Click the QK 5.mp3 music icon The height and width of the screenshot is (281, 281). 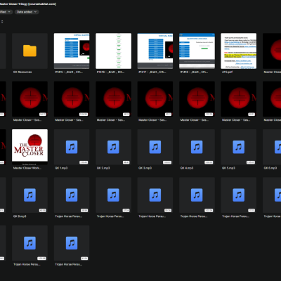[239, 147]
